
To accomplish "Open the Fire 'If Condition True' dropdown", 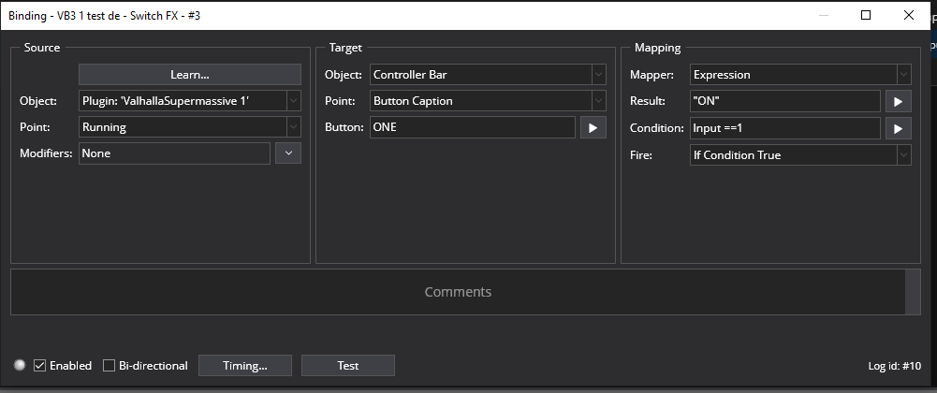I will 903,155.
